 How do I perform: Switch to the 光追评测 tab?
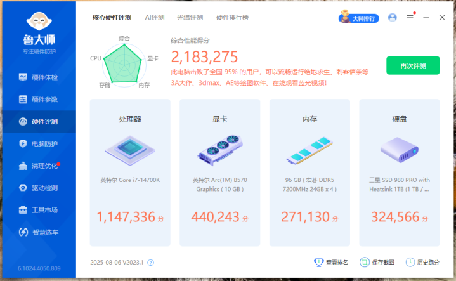click(x=190, y=18)
